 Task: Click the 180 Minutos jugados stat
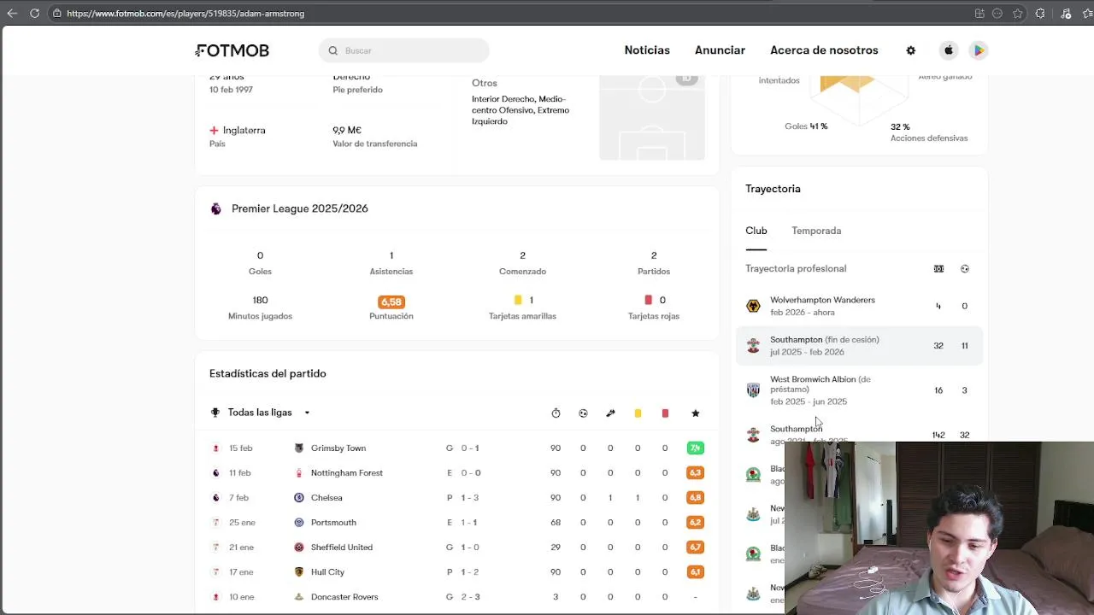[260, 307]
